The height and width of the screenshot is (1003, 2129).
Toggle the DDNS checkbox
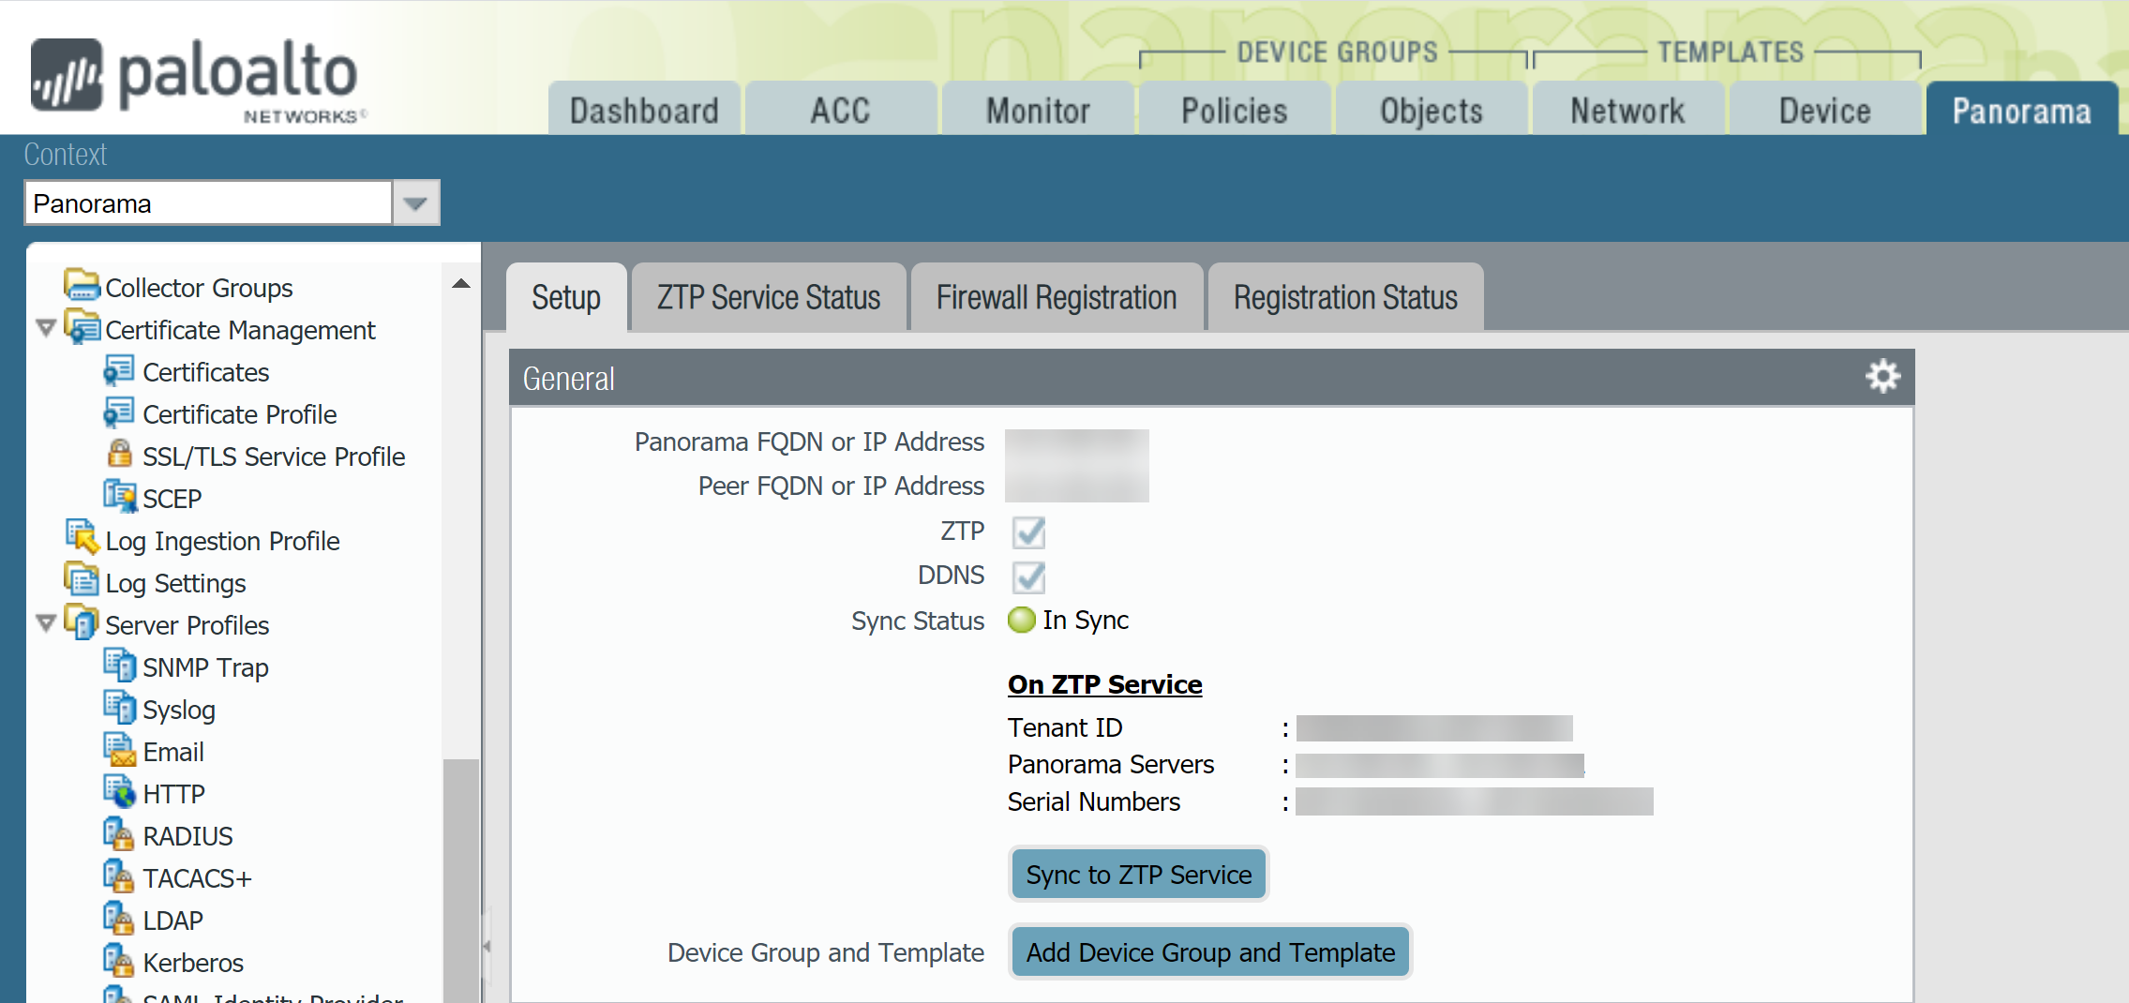[x=1028, y=576]
